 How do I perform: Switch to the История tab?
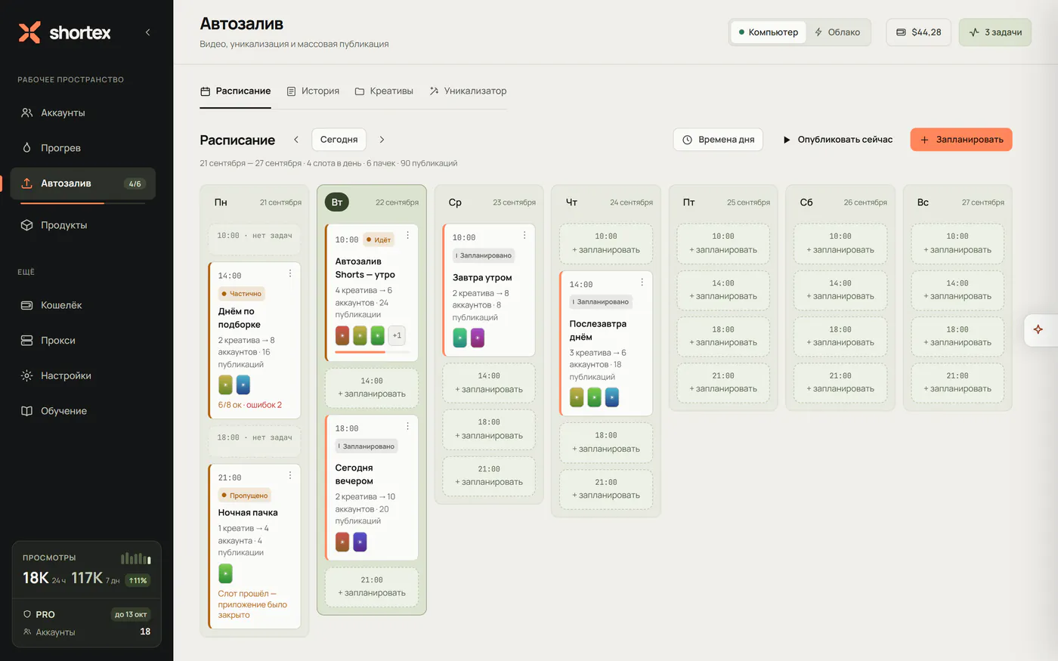[x=313, y=91]
